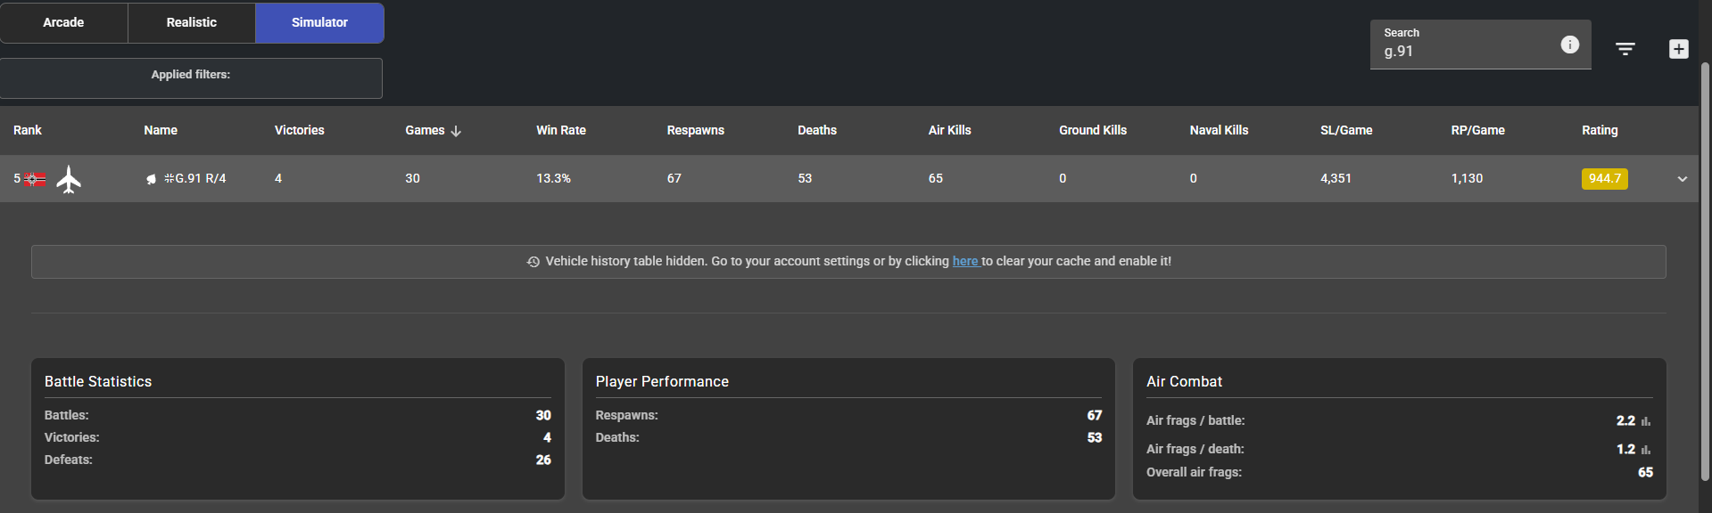Sort table by Rating column header

tap(1599, 130)
